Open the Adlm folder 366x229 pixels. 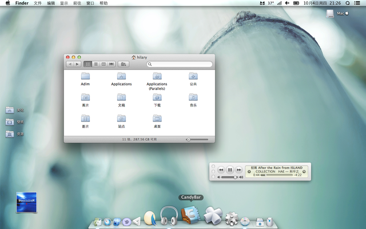click(86, 76)
